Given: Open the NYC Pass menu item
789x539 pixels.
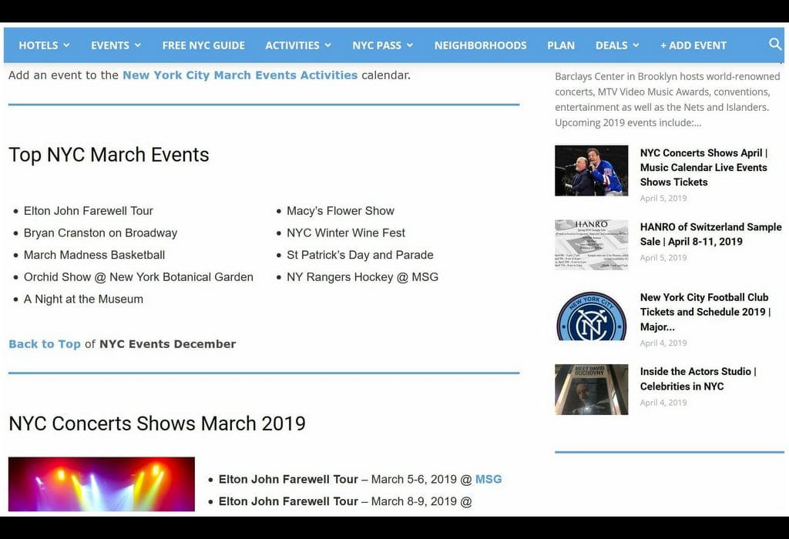Looking at the screenshot, I should (377, 45).
